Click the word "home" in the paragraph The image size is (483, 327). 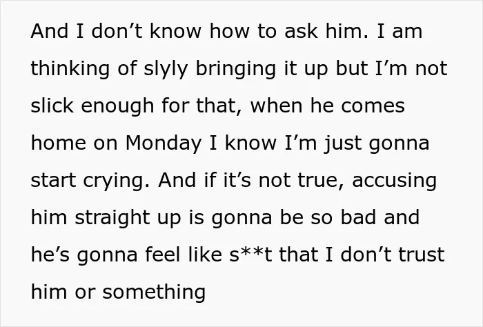click(x=59, y=143)
